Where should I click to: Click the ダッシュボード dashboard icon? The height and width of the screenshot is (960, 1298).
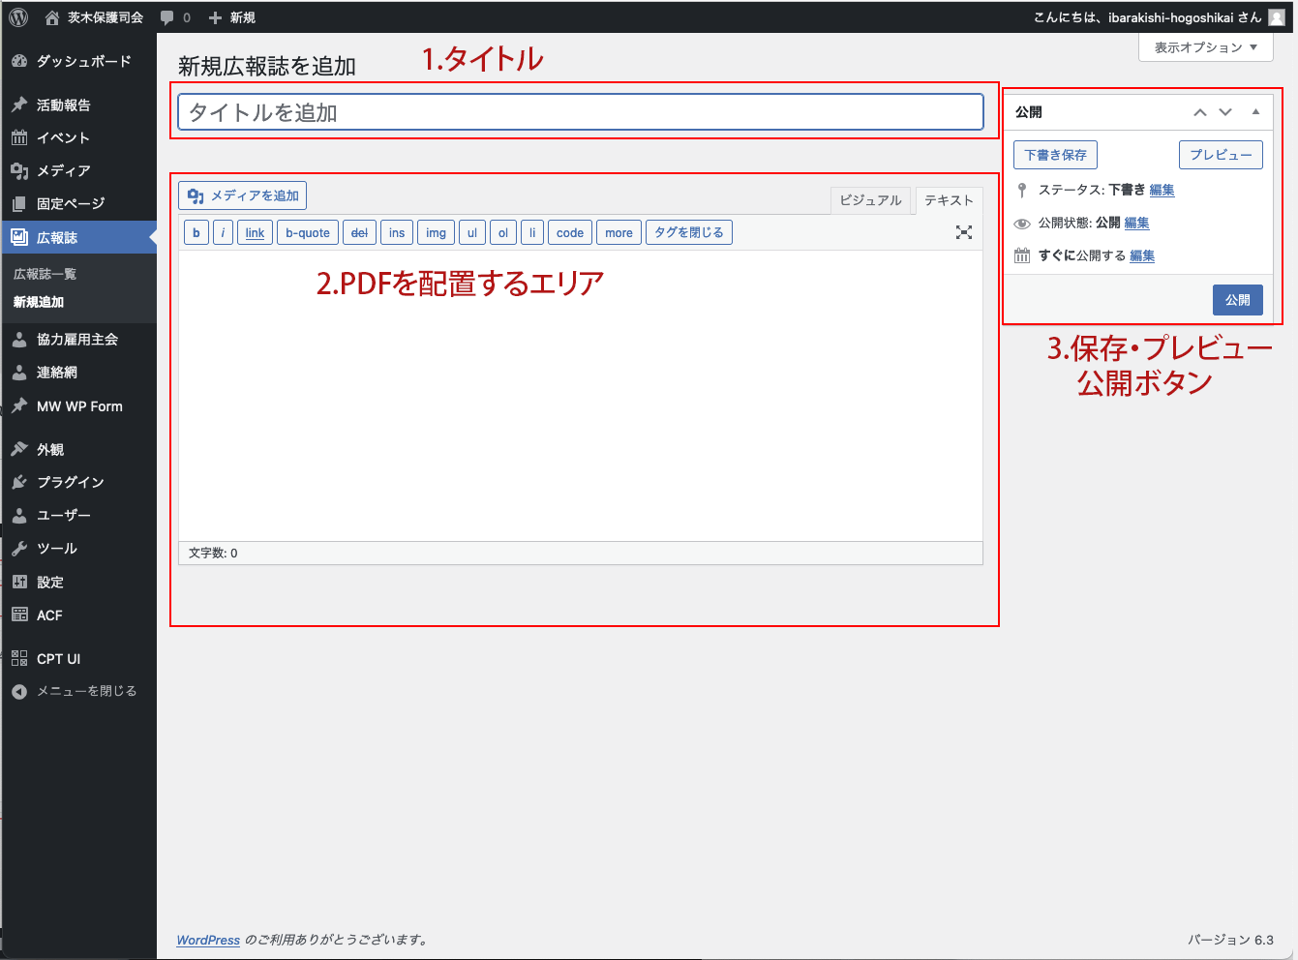(19, 61)
